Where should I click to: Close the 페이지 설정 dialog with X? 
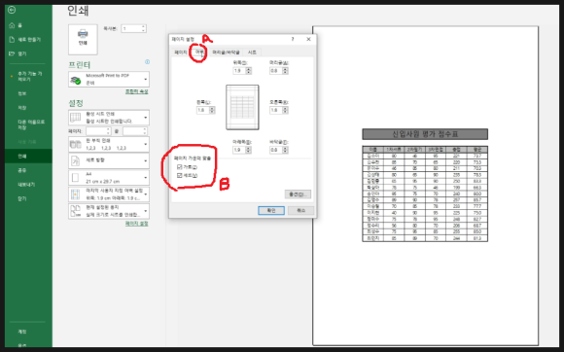coord(308,39)
